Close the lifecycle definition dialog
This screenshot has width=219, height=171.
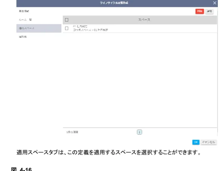click(215, 3)
